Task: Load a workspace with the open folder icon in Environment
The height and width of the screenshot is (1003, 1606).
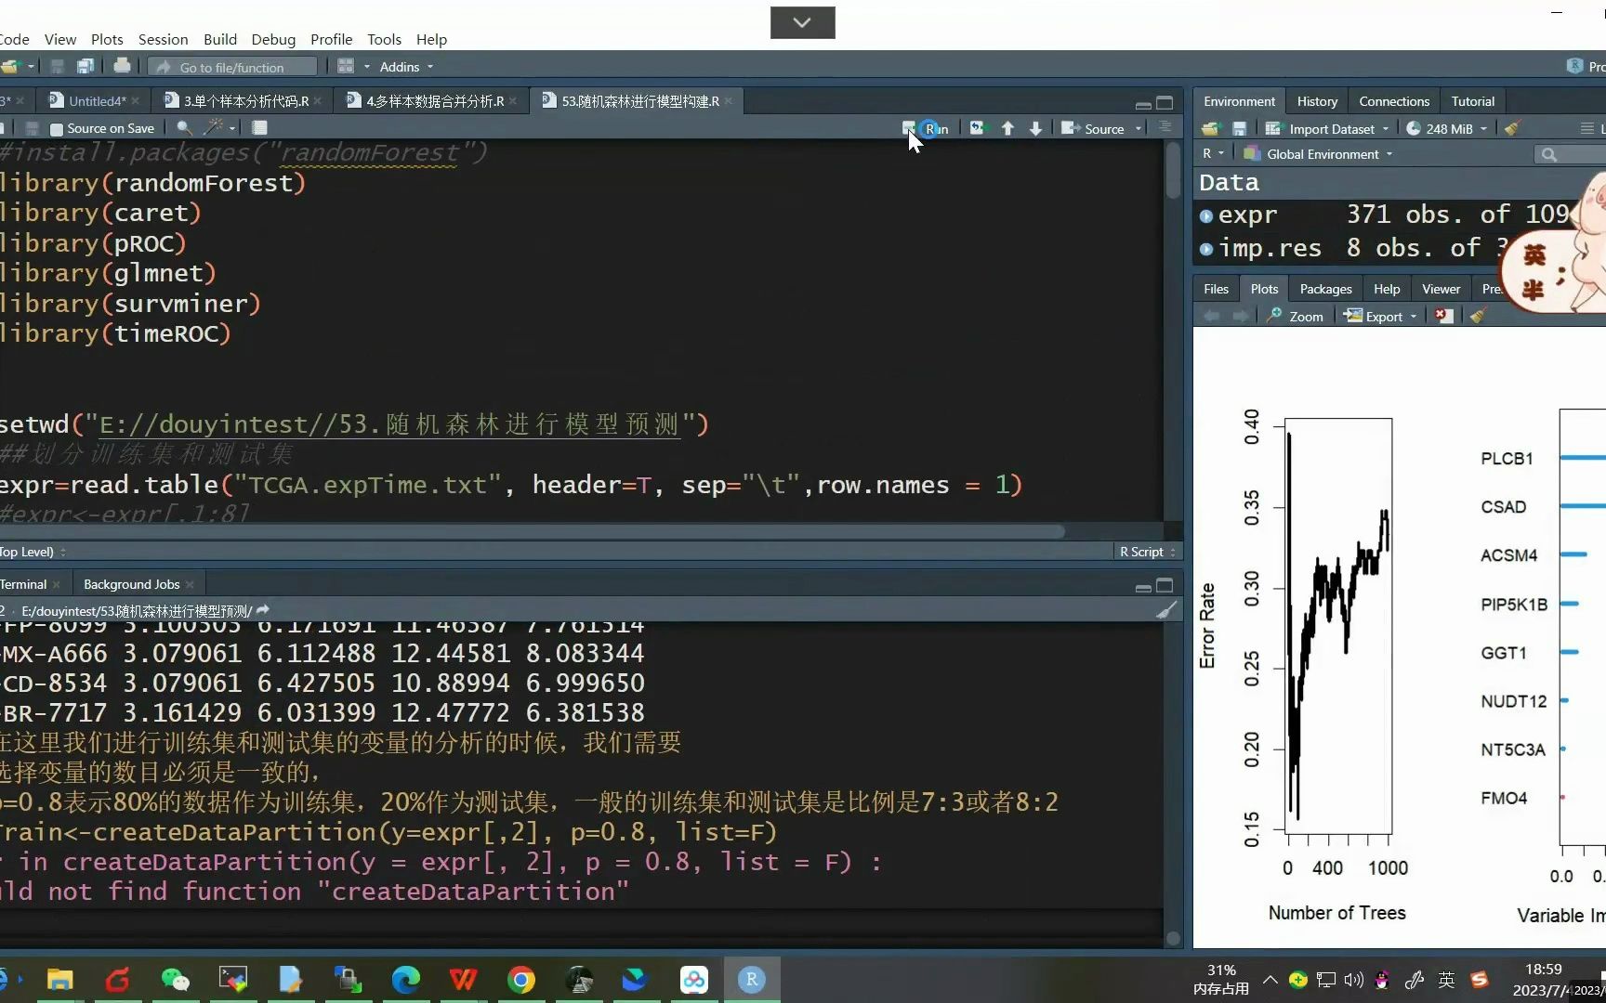Action: (x=1210, y=128)
